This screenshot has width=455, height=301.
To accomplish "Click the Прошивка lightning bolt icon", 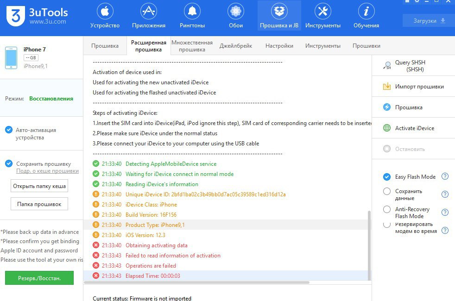I will [x=387, y=107].
